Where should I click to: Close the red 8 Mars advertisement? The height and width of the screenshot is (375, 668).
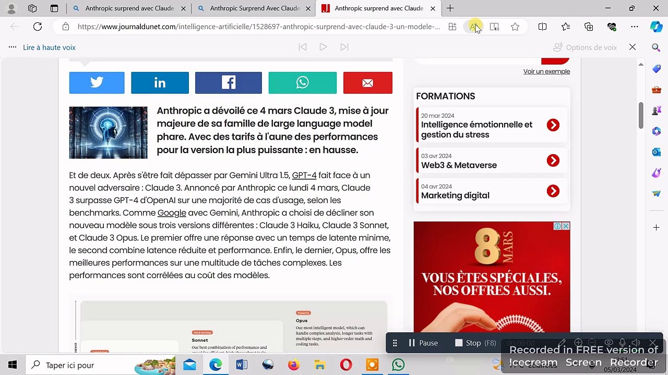click(566, 226)
